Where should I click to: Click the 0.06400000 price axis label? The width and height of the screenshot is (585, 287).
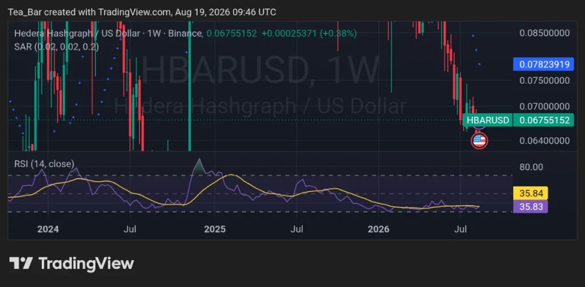click(544, 141)
